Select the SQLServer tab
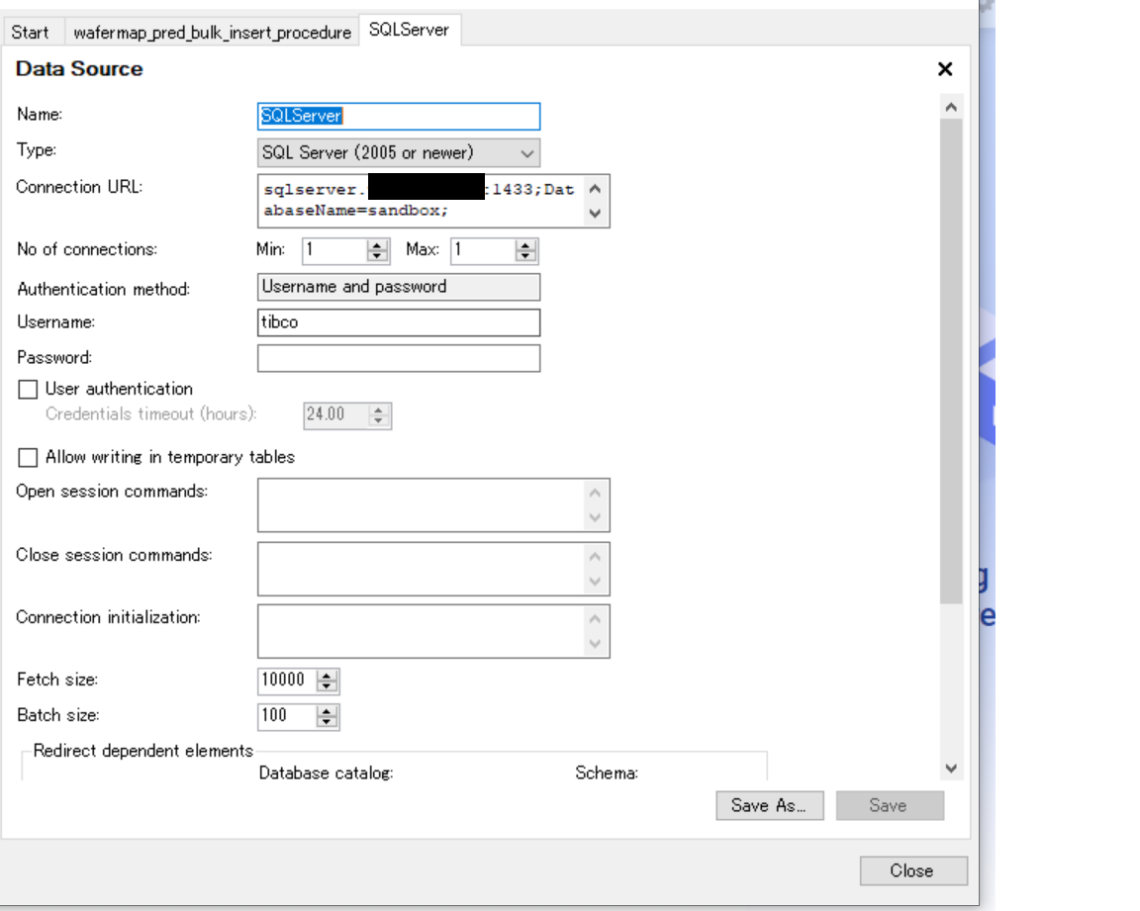Screen dimensions: 1140x911 [410, 30]
